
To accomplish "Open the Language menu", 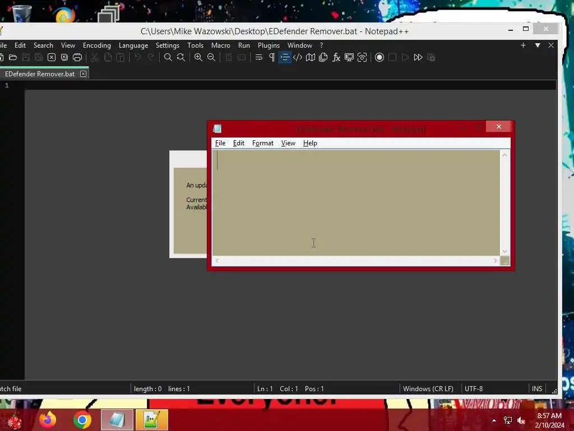I will (x=133, y=45).
